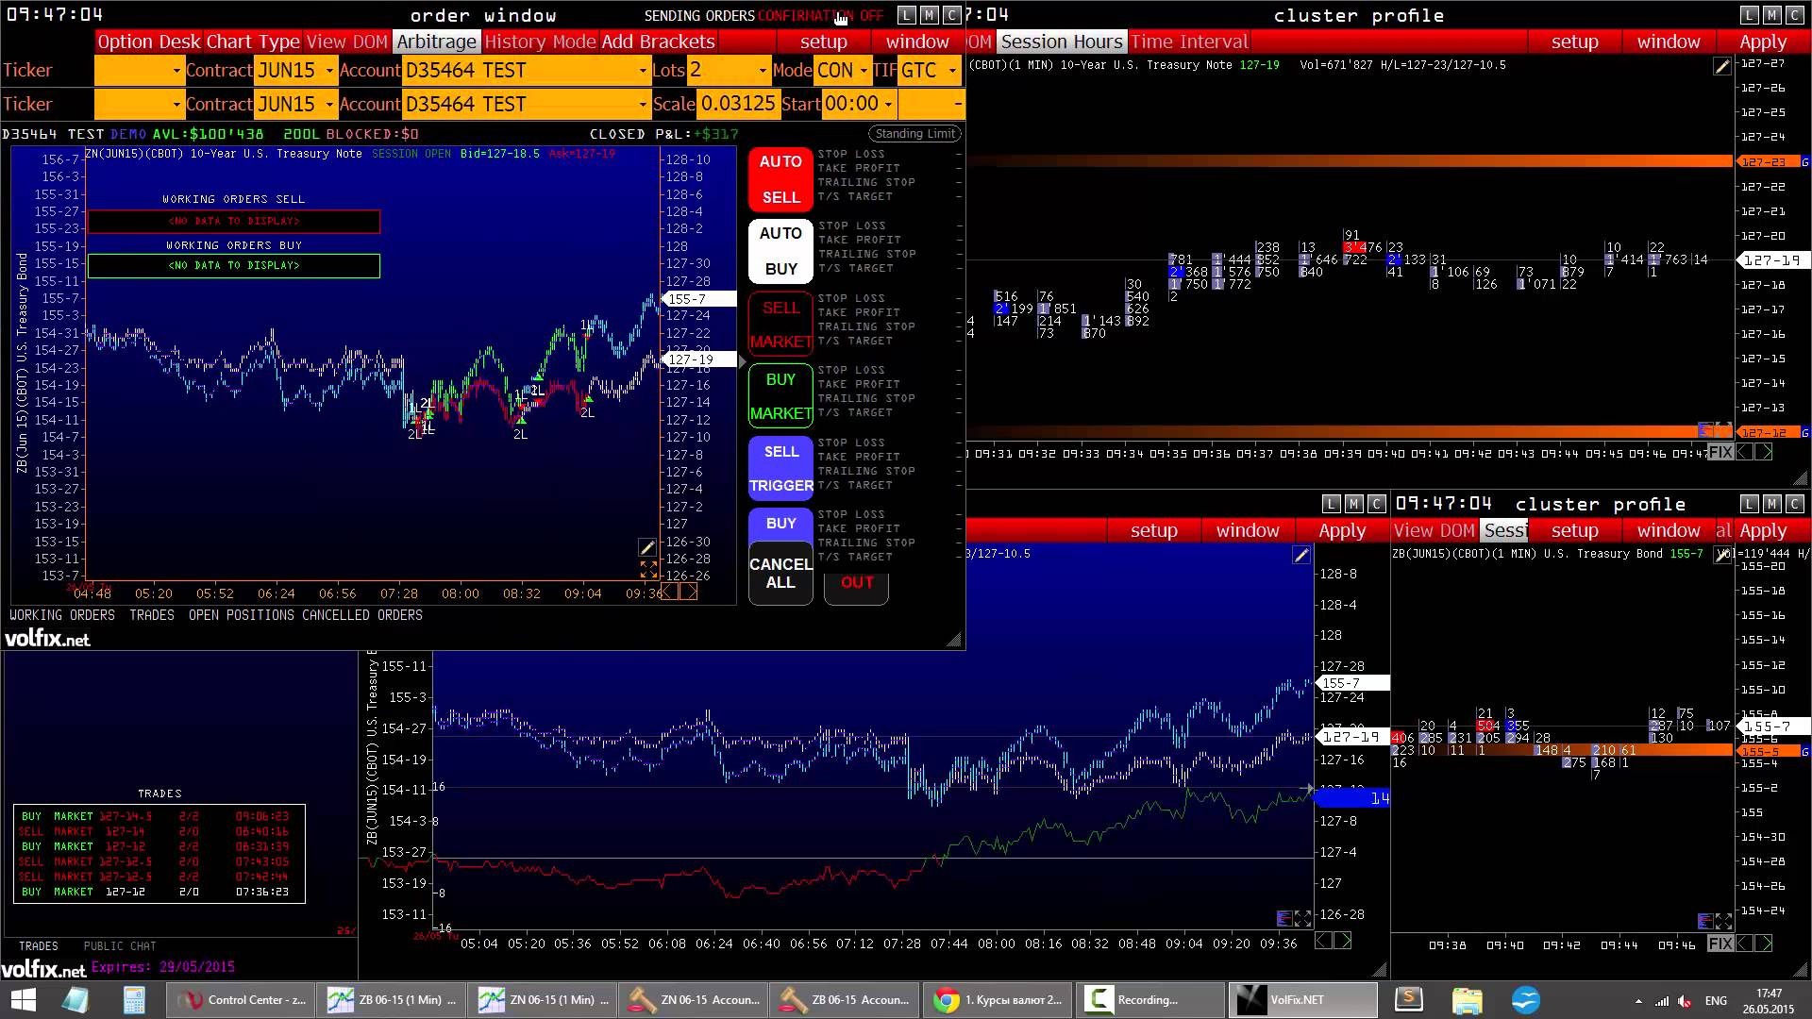Viewport: 1812px width, 1019px height.
Task: Open the calculator icon in taskbar
Action: coord(134,999)
